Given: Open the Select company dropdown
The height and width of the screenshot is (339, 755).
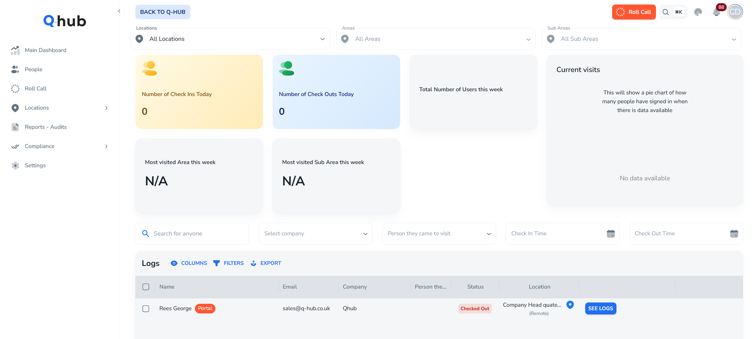Looking at the screenshot, I should 315,234.
